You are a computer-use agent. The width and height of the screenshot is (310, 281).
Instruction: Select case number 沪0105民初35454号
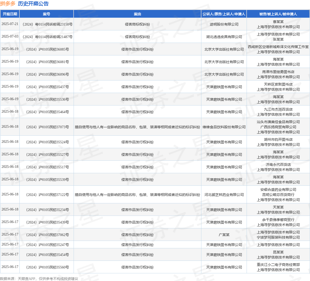(47, 255)
